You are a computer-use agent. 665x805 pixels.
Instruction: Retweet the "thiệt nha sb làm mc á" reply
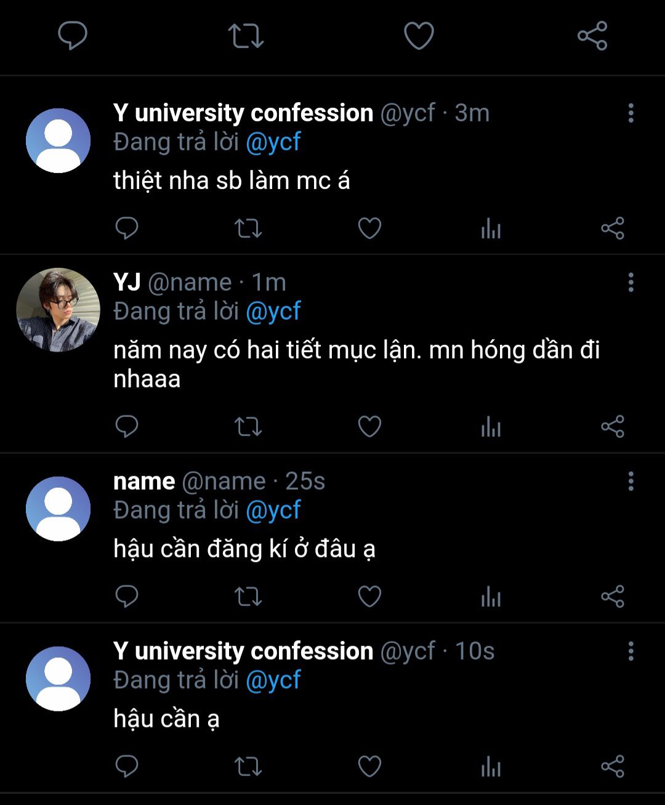(x=248, y=229)
